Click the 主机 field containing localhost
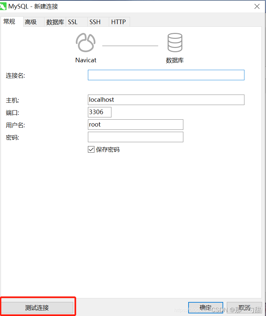This screenshot has width=266, height=316. click(166, 100)
